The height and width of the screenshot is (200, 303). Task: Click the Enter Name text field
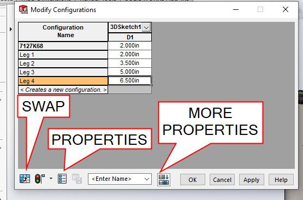[116, 179]
